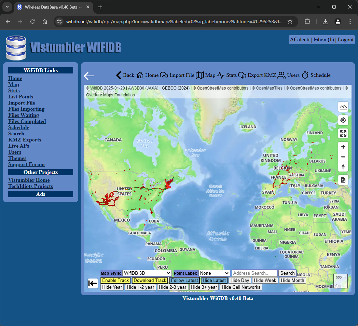Click the Address Search input field
Screen dimensions: 358x326
(254, 273)
